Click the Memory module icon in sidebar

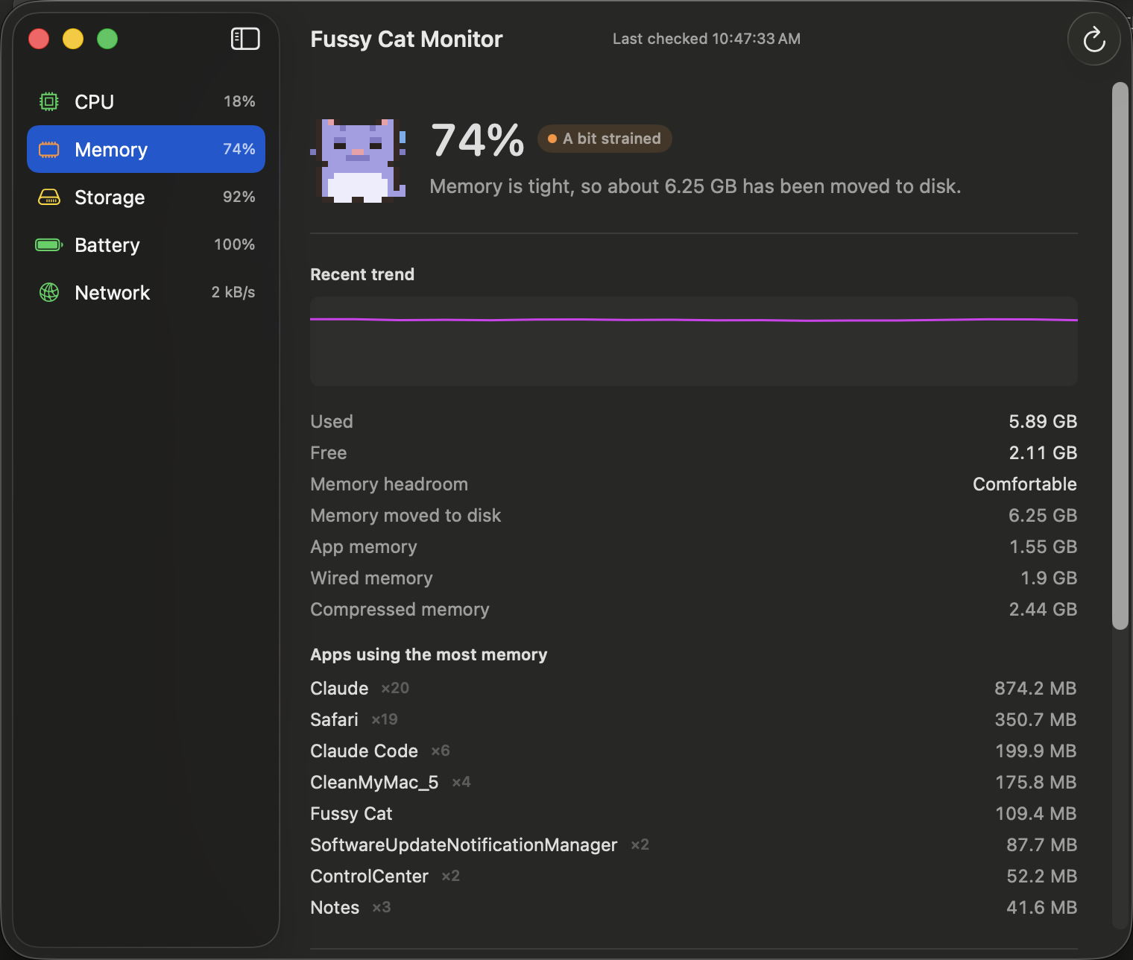(x=49, y=149)
